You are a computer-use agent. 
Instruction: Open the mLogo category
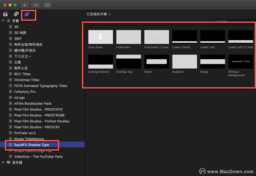[42, 97]
